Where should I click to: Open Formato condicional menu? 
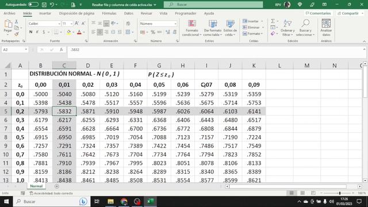[191, 28]
